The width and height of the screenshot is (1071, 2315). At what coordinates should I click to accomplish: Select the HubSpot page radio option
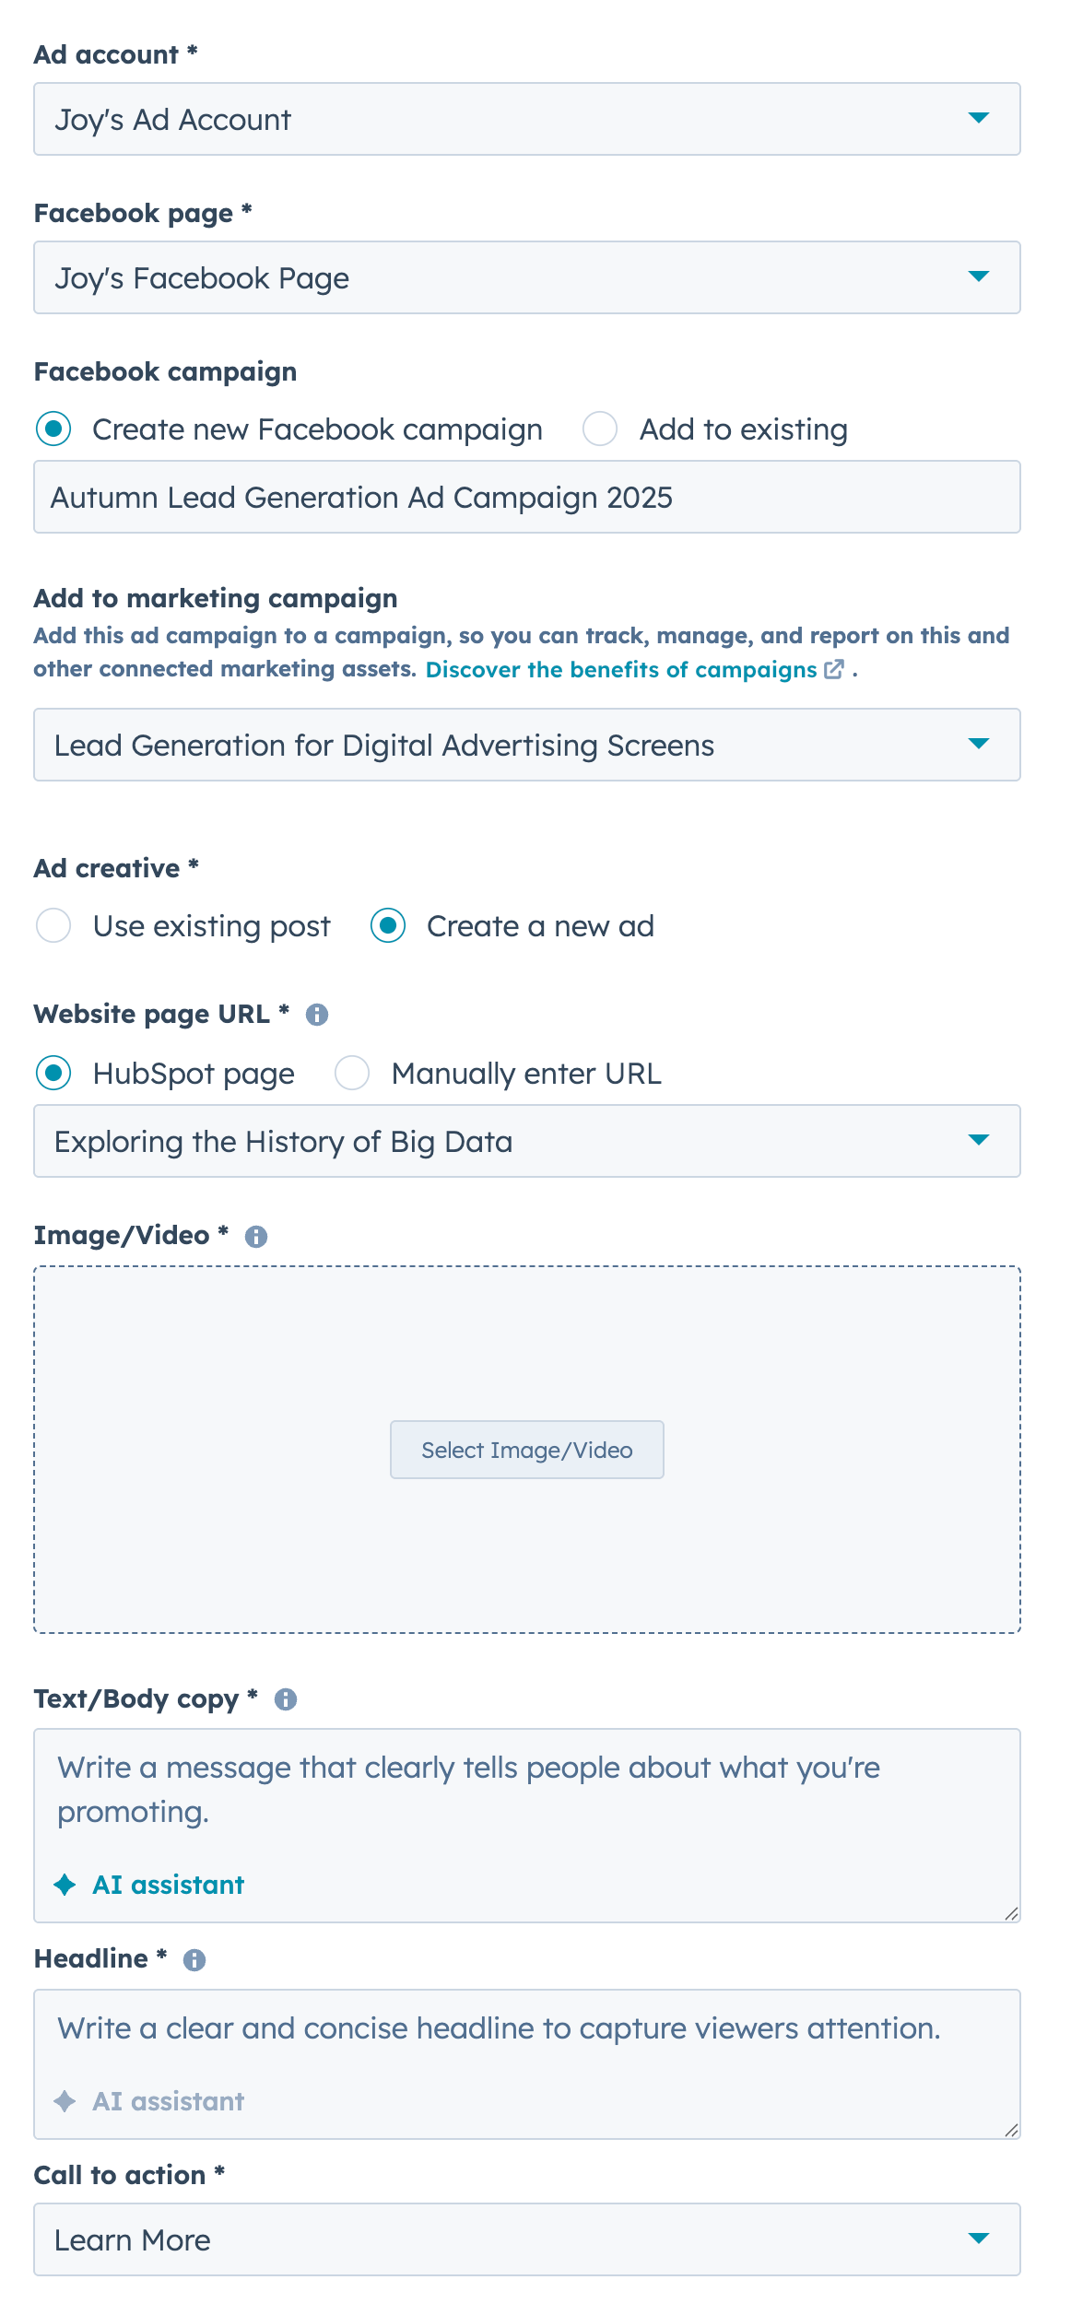[x=53, y=1073]
